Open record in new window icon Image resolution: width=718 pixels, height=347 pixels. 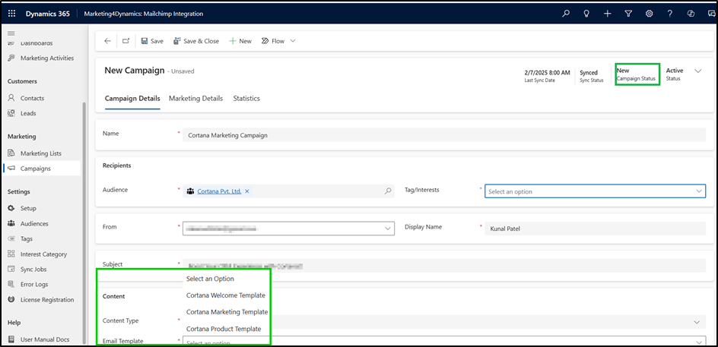pyautogui.click(x=126, y=41)
